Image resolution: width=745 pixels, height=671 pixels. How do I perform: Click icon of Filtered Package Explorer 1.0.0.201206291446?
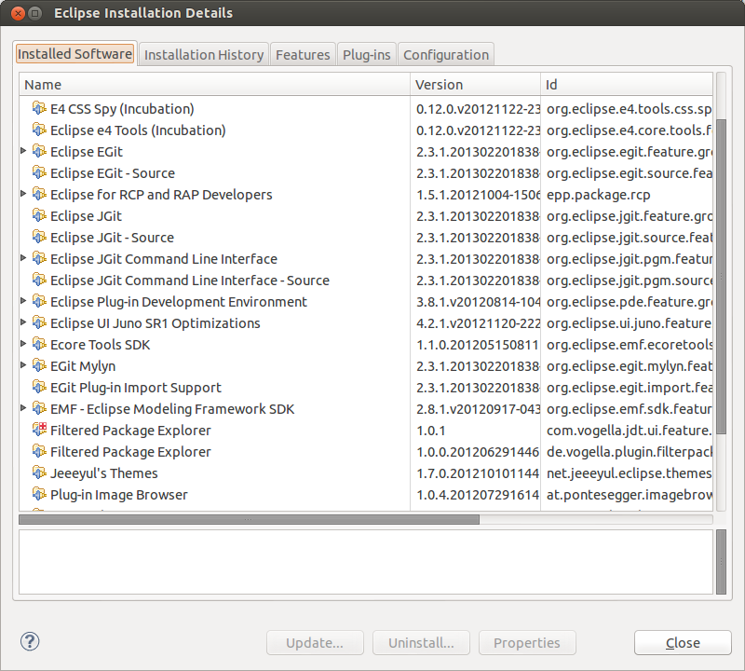(39, 451)
